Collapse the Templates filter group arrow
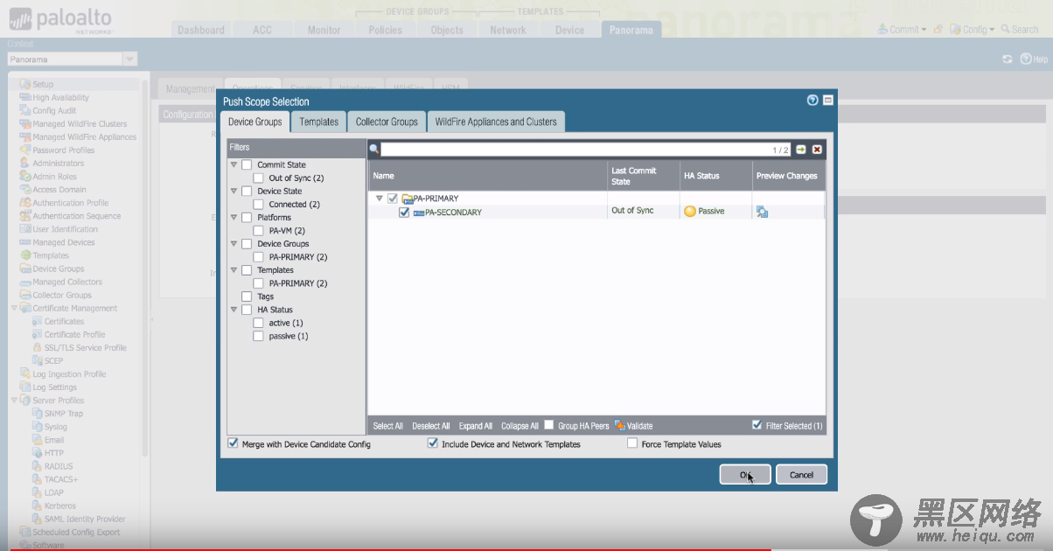Viewport: 1053px width, 551px height. (x=234, y=269)
